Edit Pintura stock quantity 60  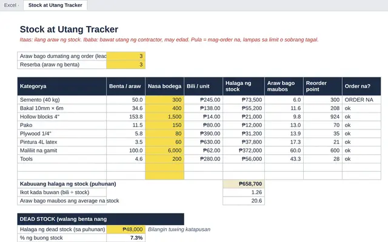click(164, 142)
